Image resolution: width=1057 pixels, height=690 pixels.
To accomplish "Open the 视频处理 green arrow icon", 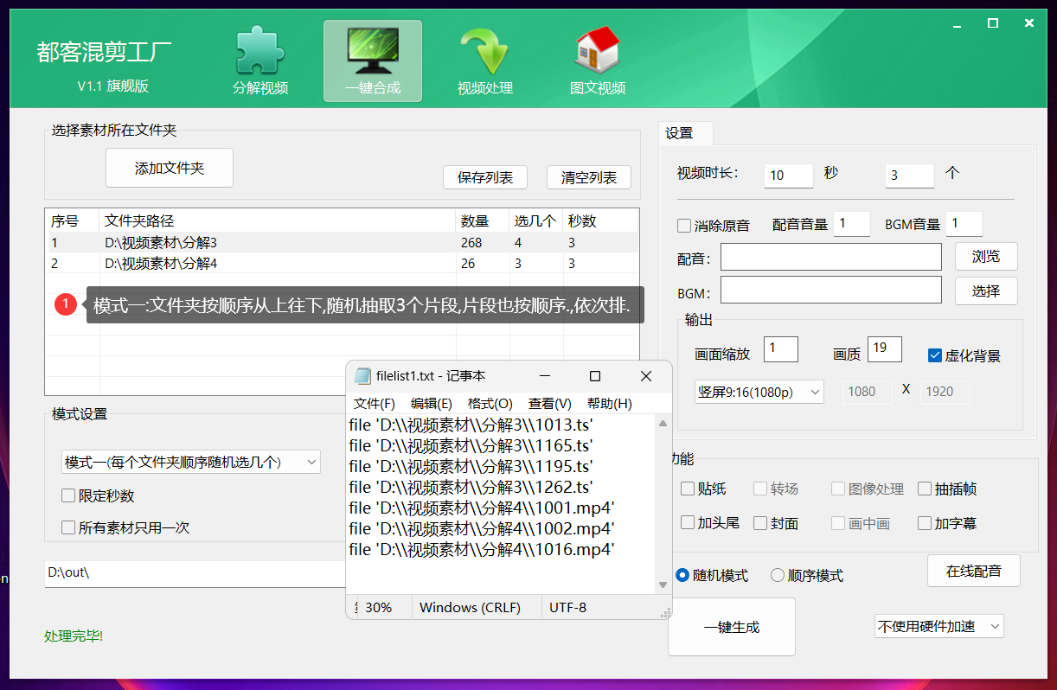I will click(x=485, y=61).
